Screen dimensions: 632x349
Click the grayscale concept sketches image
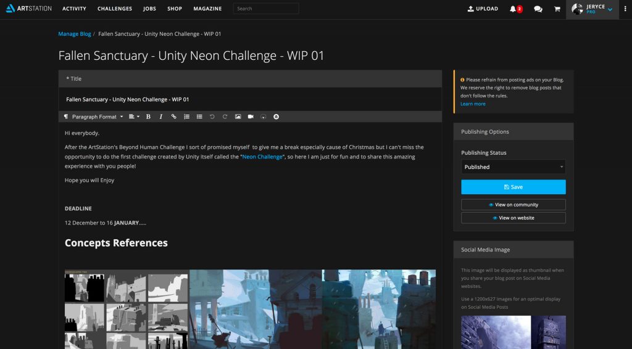pos(126,309)
